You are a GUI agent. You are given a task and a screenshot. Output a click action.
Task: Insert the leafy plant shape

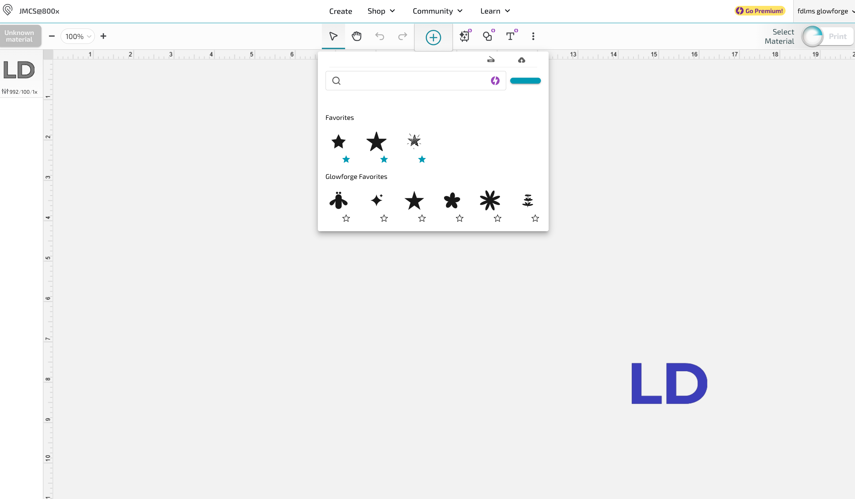coord(528,200)
